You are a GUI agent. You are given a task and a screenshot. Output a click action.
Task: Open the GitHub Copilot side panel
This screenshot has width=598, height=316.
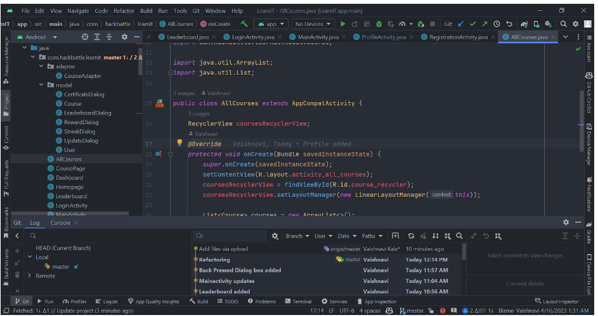(x=590, y=92)
